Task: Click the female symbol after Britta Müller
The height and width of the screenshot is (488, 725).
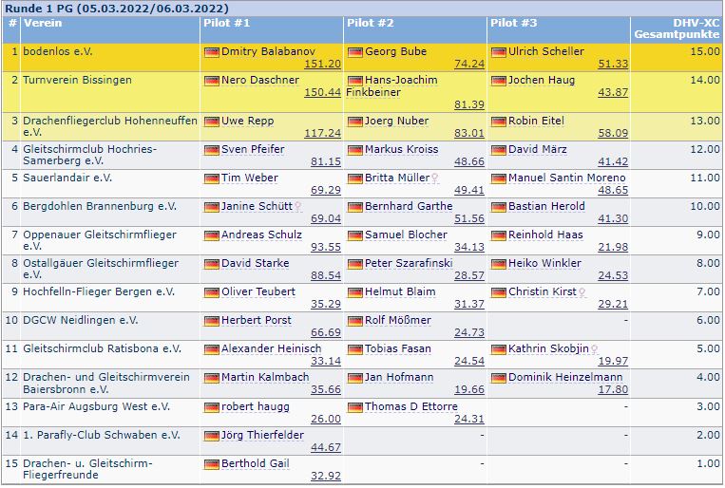Action: pyautogui.click(x=434, y=178)
